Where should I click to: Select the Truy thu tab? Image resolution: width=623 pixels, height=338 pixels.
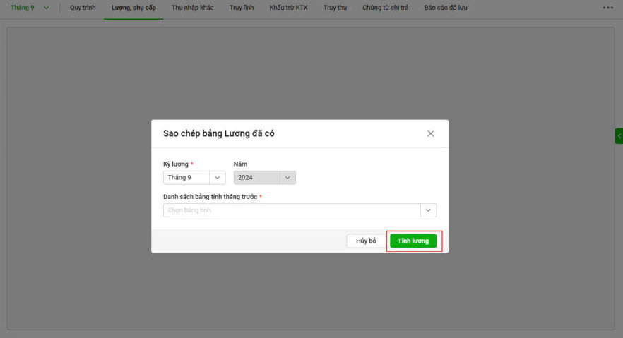tap(335, 8)
